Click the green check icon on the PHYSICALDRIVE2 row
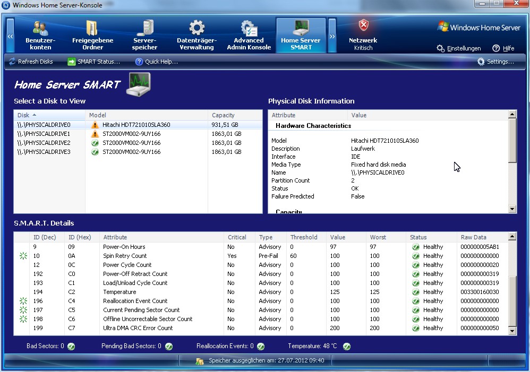The width and height of the screenshot is (530, 372). click(x=95, y=143)
